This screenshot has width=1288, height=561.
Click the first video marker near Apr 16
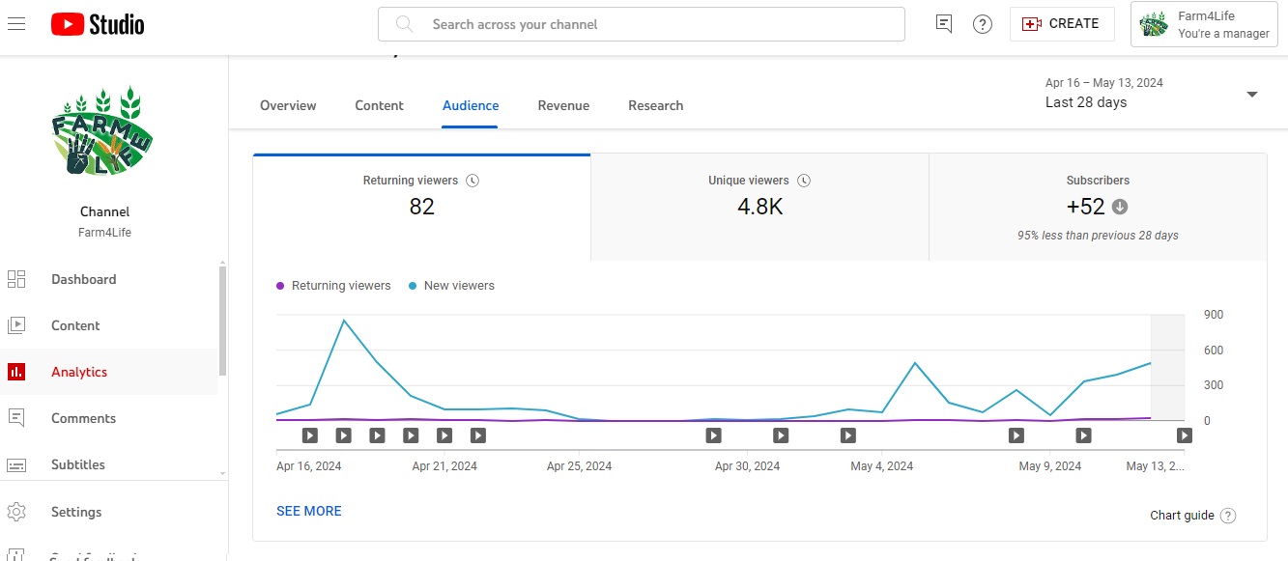pyautogui.click(x=310, y=435)
